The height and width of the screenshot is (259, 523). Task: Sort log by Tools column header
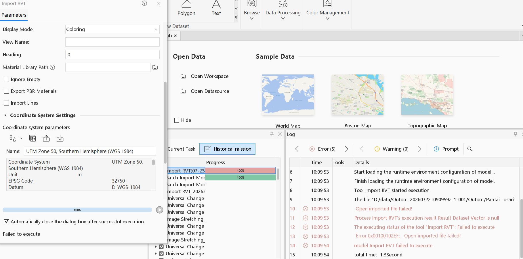click(x=343, y=162)
